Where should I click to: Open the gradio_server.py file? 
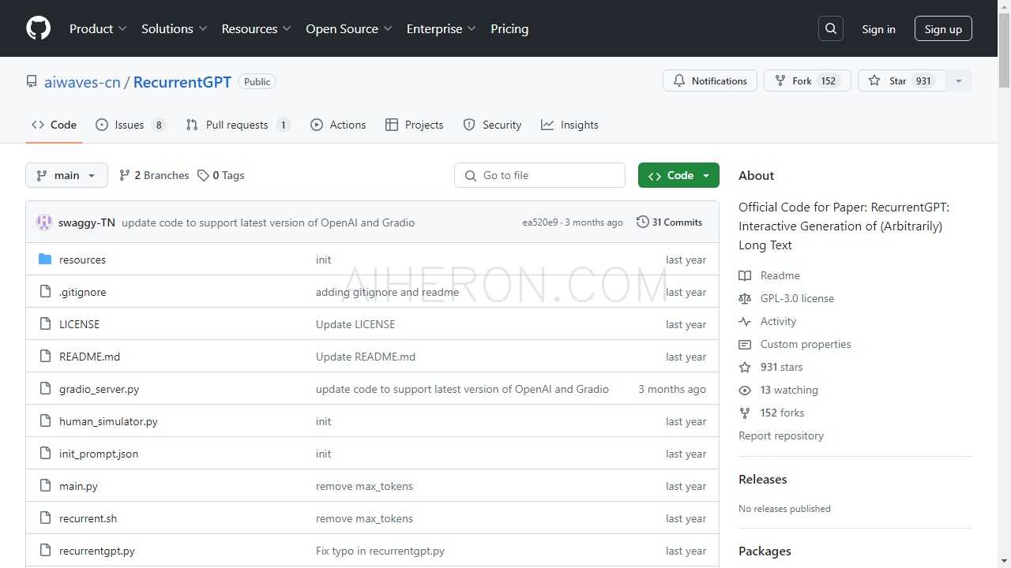99,389
